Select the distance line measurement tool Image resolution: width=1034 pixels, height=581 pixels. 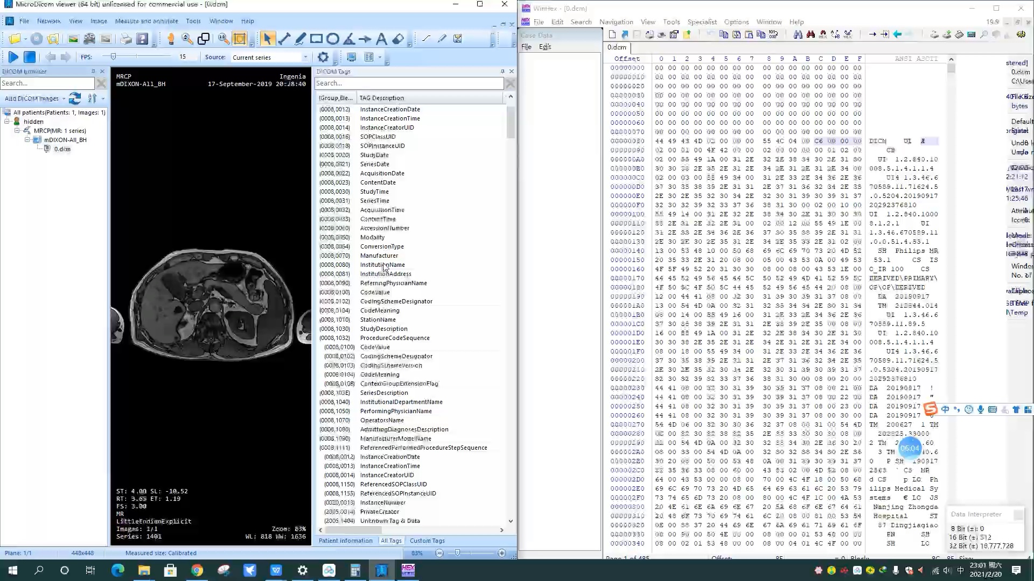284,39
